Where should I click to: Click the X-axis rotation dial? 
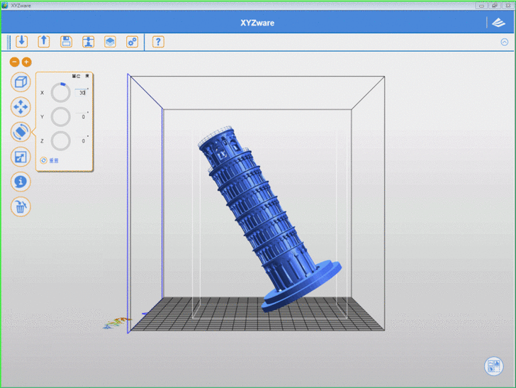coord(61,93)
